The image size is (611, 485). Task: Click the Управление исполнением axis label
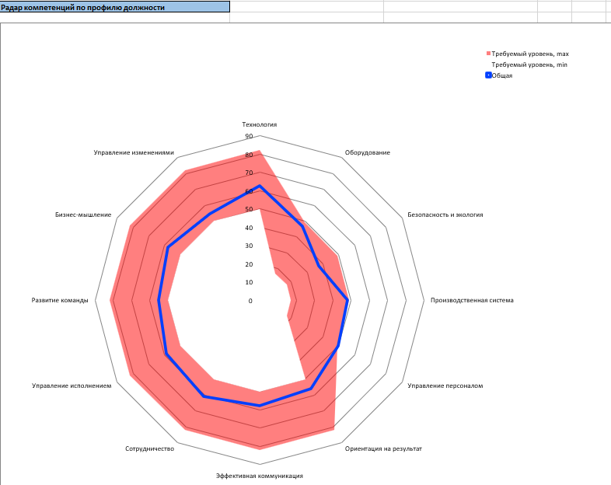[x=72, y=386]
